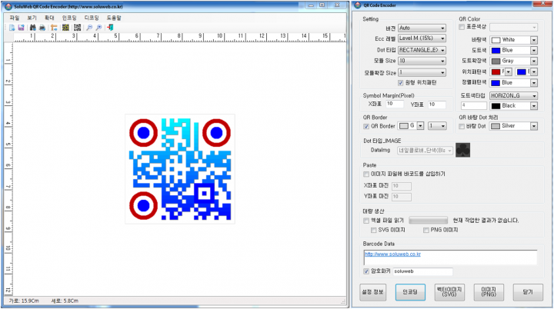Viewport: 554px width, 309px height.
Task: Open the blue 위치패턴색 color picker
Action: [x=526, y=72]
